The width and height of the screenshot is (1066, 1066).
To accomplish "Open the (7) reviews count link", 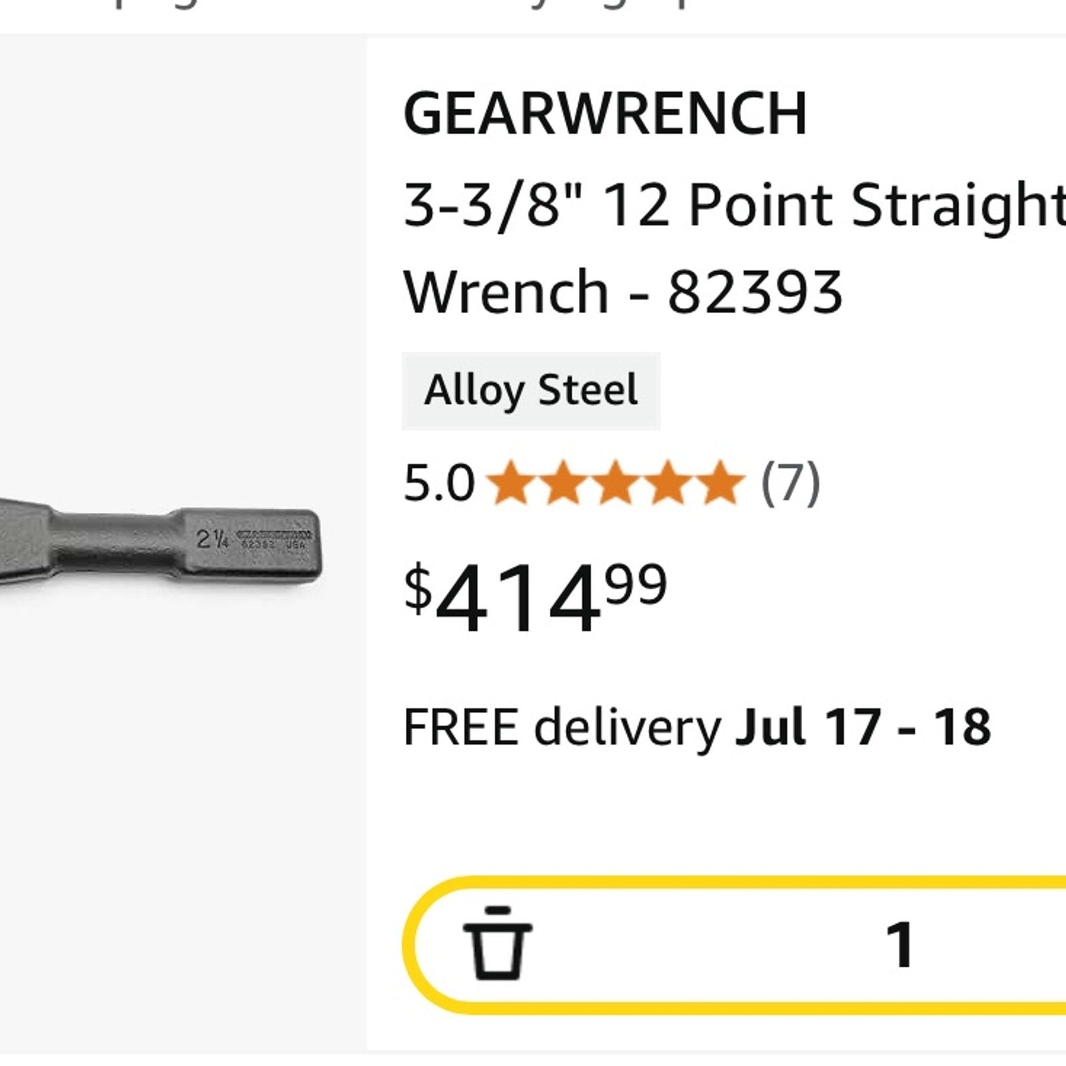I will click(790, 483).
